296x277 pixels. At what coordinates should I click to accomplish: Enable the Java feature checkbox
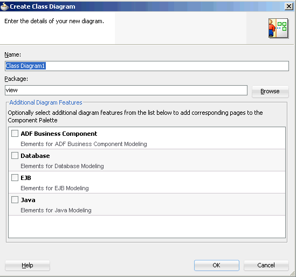(15, 199)
